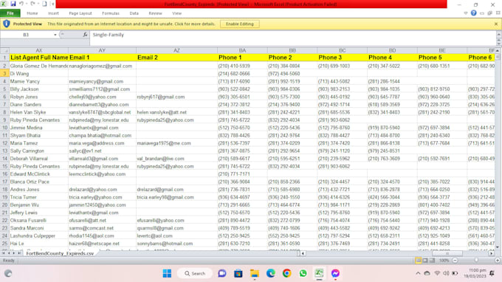Image resolution: width=502 pixels, height=282 pixels.
Task: Click 'Click for more details' message text
Action: tap(195, 24)
